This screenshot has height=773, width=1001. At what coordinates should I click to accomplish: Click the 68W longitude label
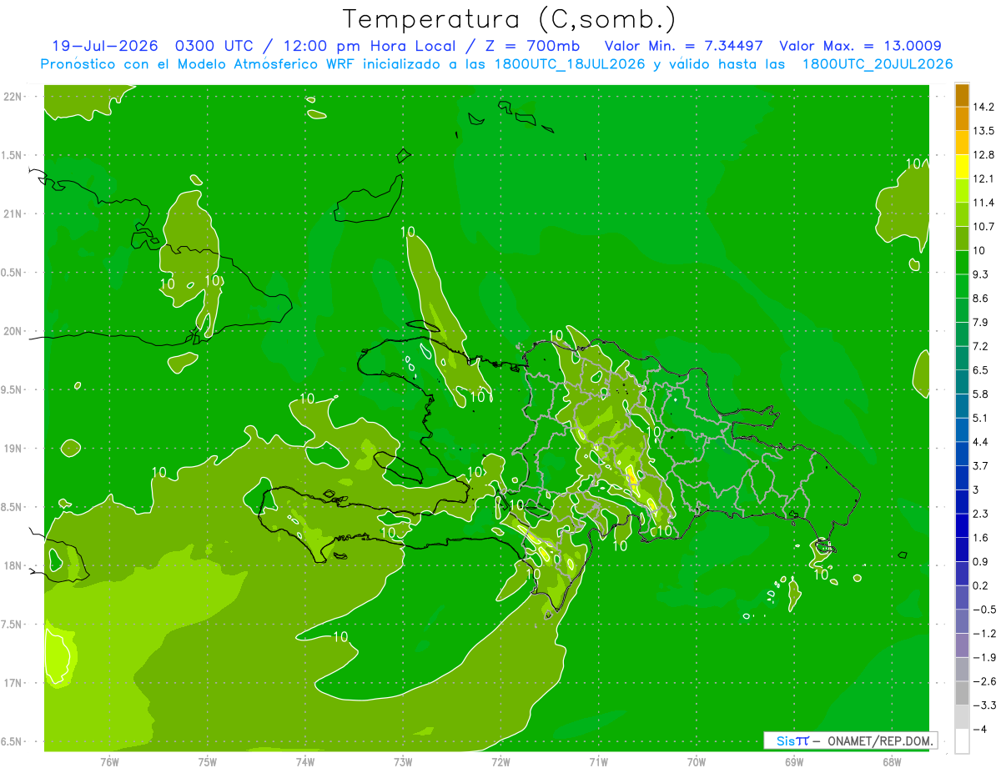[x=892, y=761]
